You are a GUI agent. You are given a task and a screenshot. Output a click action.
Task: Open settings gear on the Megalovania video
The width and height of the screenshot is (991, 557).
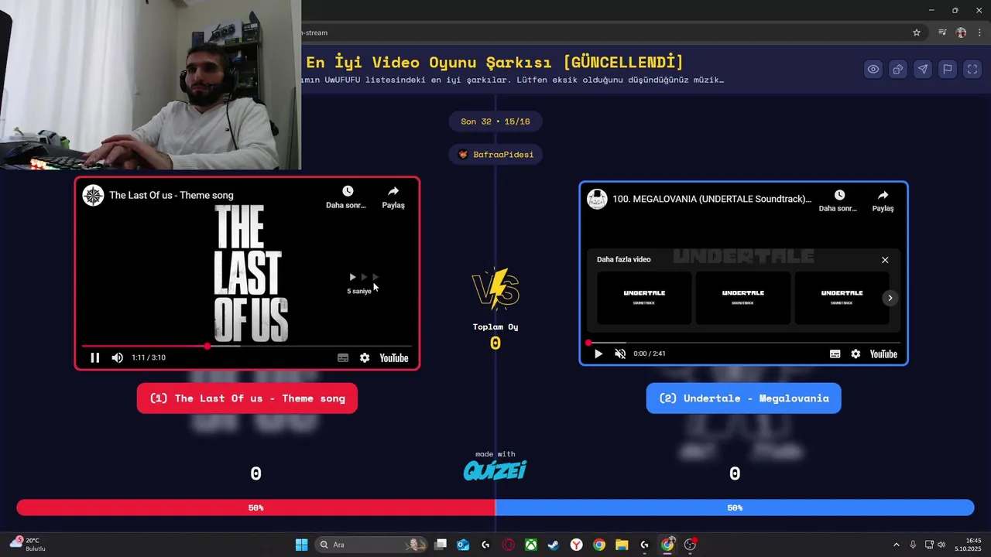[x=856, y=354]
